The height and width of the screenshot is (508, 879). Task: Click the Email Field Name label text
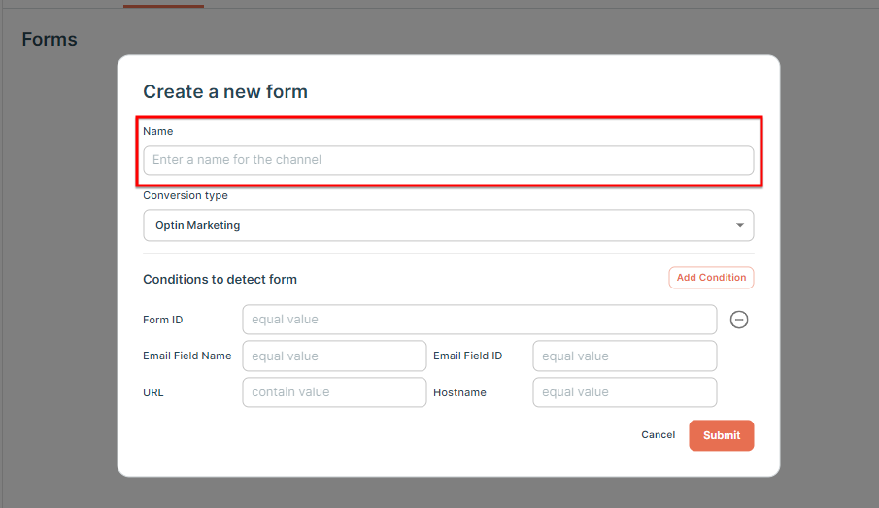tap(187, 356)
